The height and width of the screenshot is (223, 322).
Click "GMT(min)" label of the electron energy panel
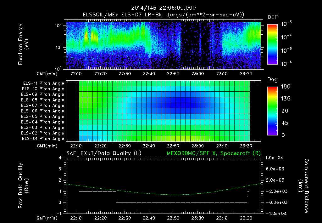pyautogui.click(x=47, y=74)
